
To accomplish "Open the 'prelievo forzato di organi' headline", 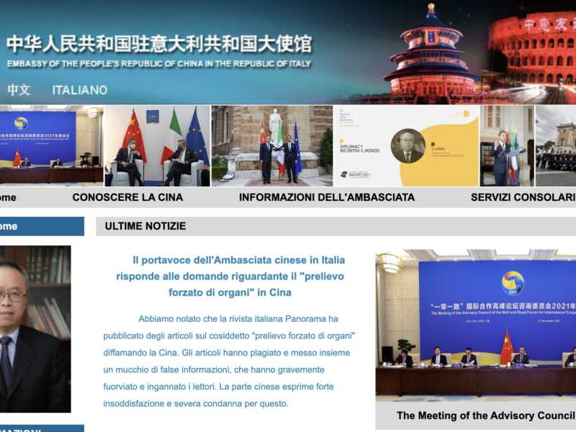I will [230, 276].
